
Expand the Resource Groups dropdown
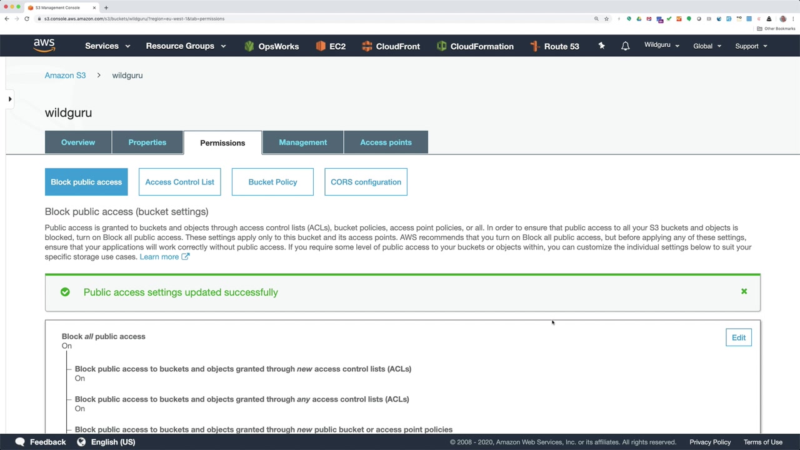186,46
